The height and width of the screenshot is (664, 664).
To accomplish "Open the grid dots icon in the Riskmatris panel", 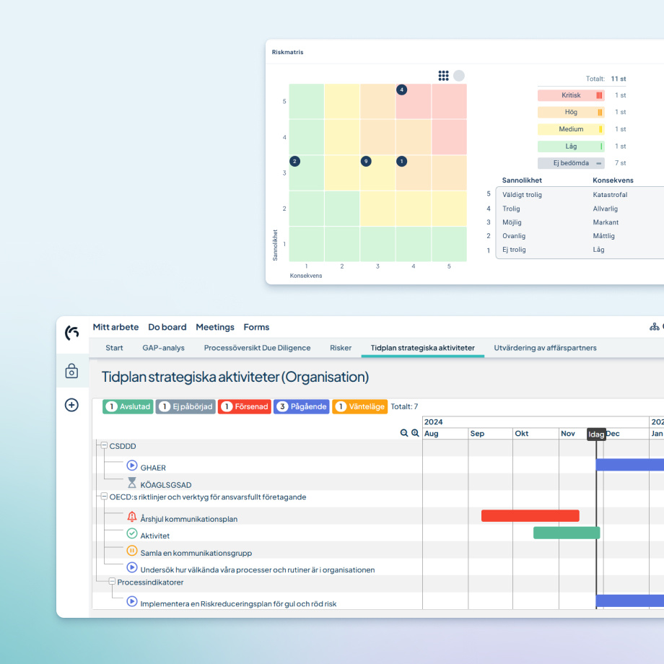I will [443, 75].
